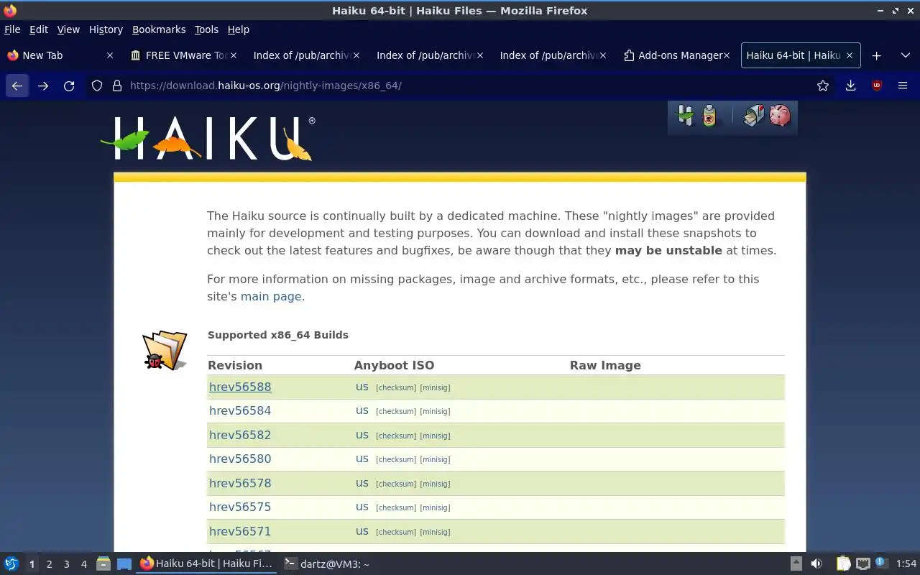Viewport: 920px width, 575px height.
Task: Click the [checksum] link for hrev56578
Action: click(x=396, y=484)
